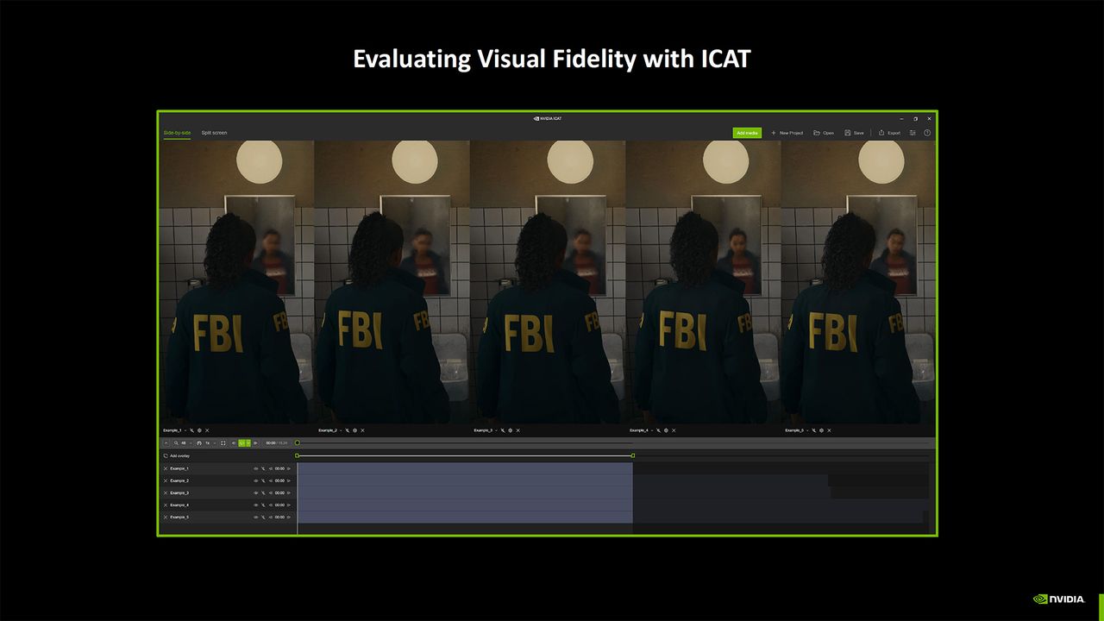
Task: Click Export in the top toolbar
Action: pyautogui.click(x=889, y=133)
